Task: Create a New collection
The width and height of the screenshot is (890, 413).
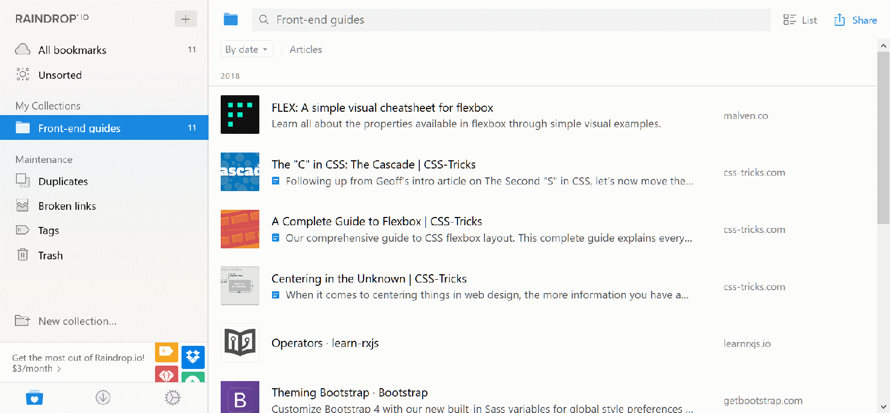Action: 66,321
